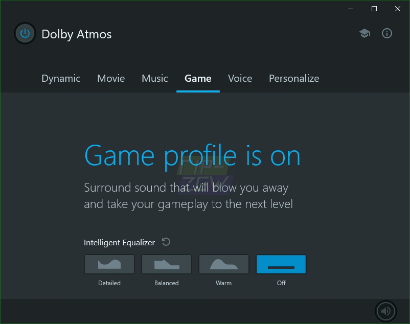Maximize the Dolby Atmos window
The image size is (410, 324).
coord(374,9)
